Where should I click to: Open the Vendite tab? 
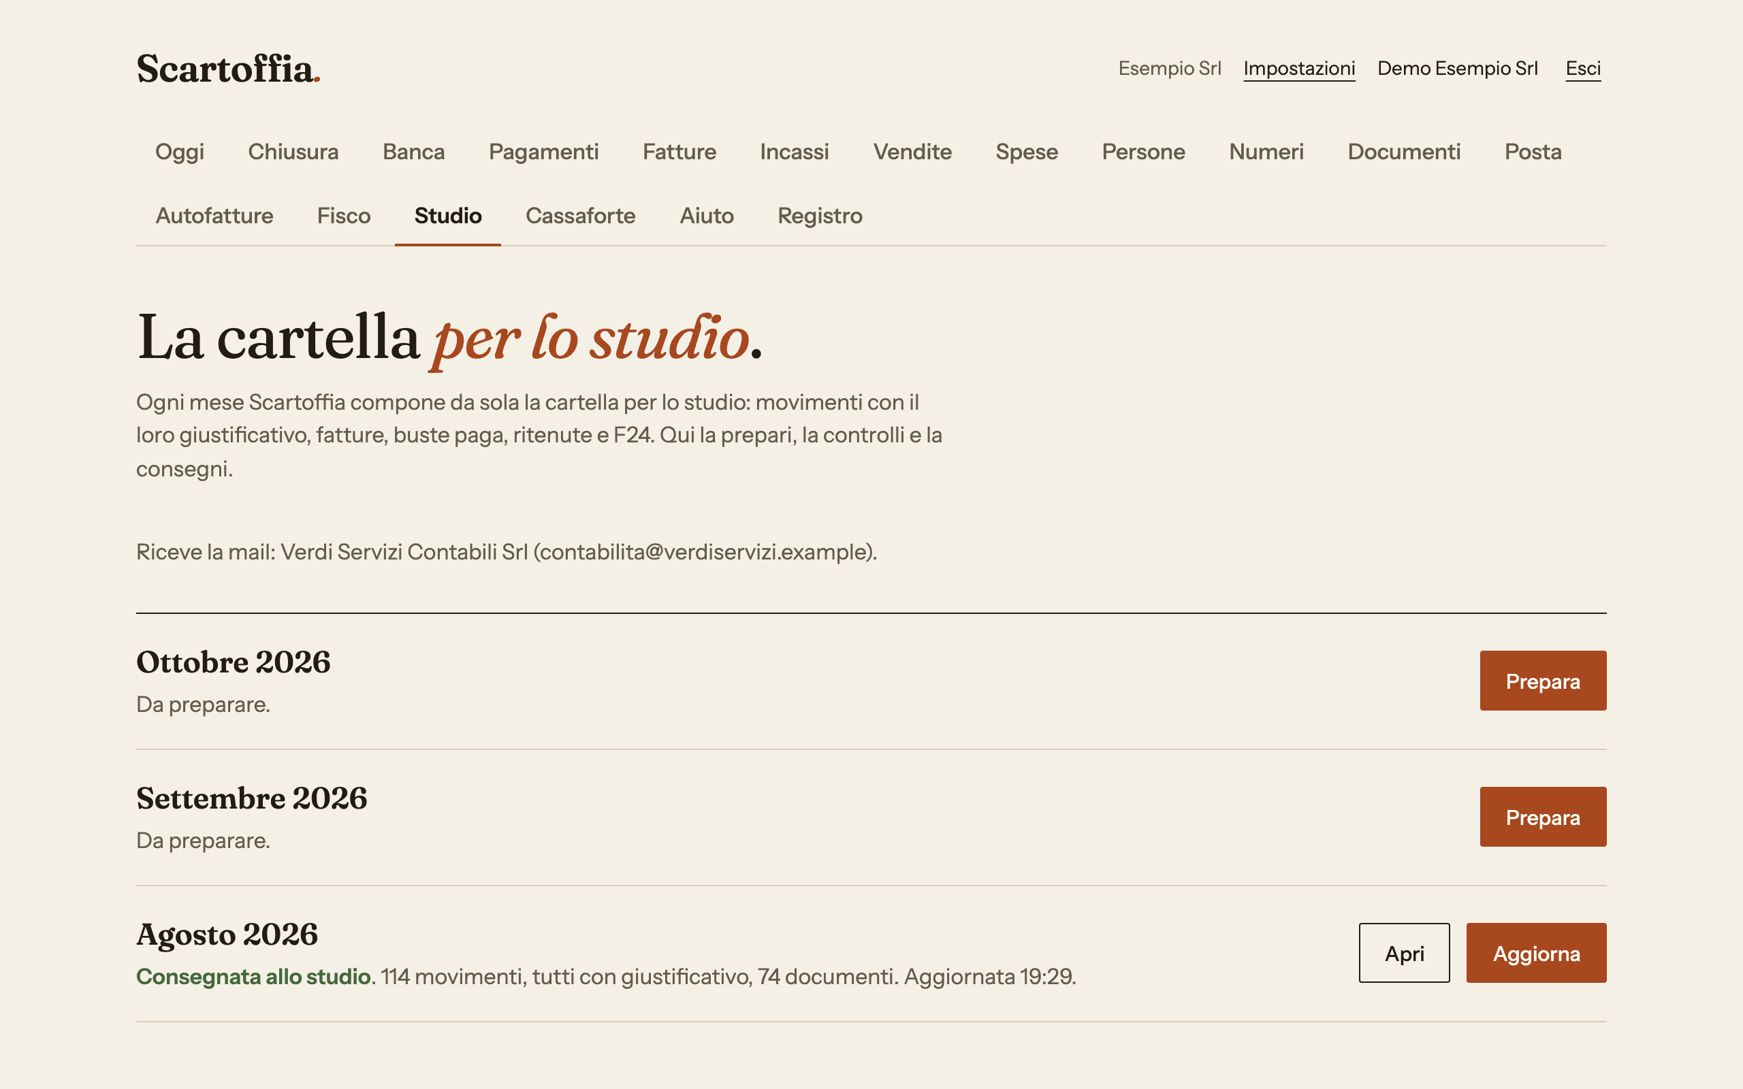coord(912,152)
